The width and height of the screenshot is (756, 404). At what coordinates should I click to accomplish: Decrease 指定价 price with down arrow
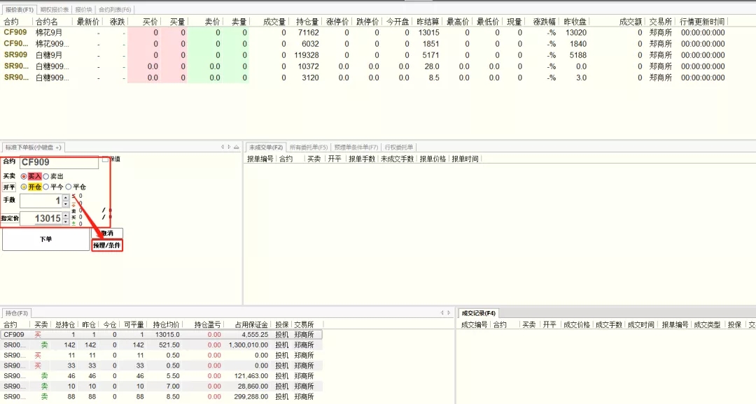point(66,222)
